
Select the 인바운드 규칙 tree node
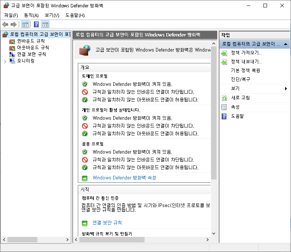point(31,41)
